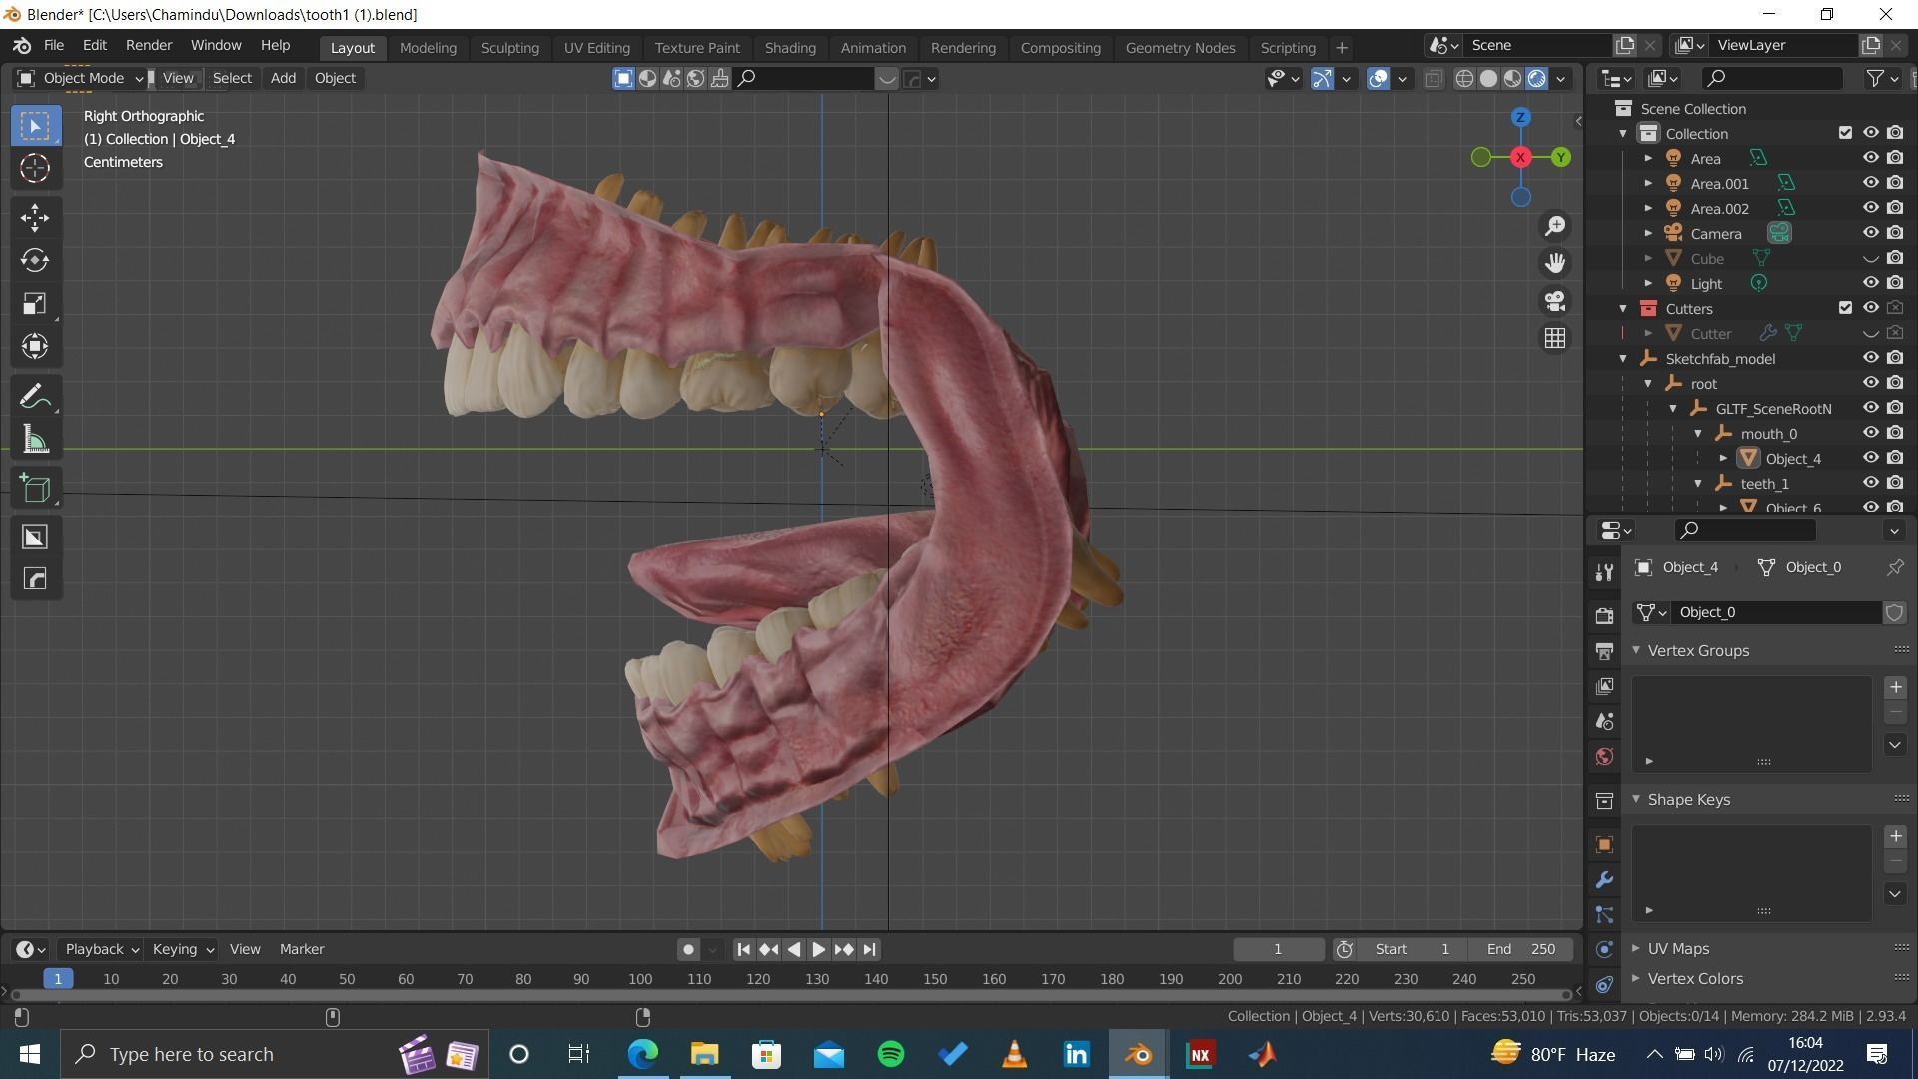Viewport: 1918px width, 1079px height.
Task: Toggle the camera view icon
Action: coord(1555,301)
